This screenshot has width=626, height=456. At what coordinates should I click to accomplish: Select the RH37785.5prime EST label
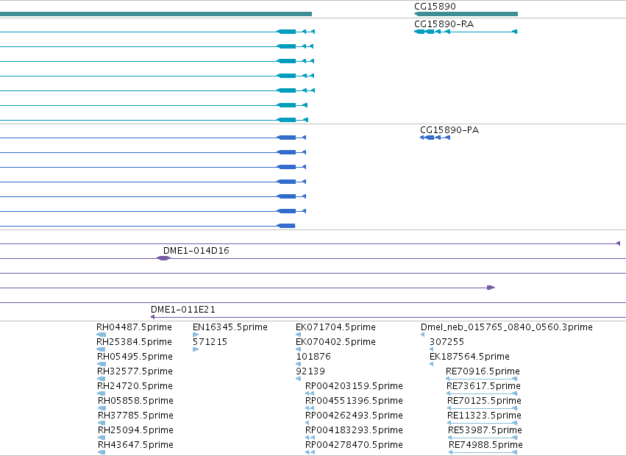tap(136, 416)
